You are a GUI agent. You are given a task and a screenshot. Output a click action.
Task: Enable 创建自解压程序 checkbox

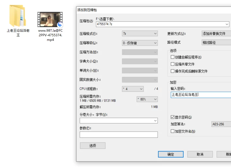[173, 57]
